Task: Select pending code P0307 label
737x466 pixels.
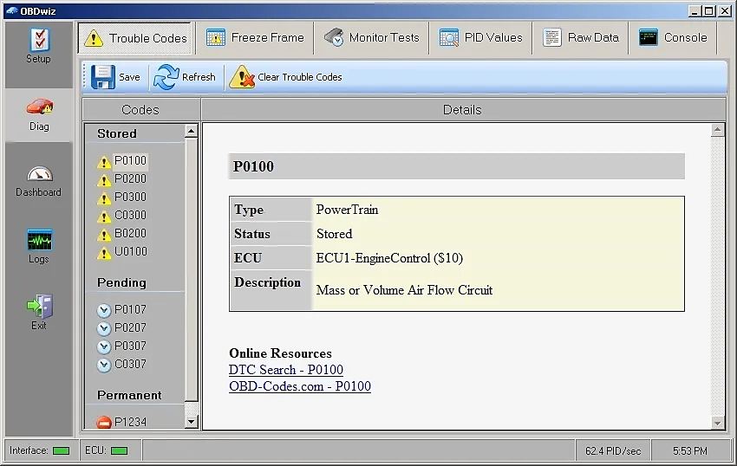Action: 130,346
